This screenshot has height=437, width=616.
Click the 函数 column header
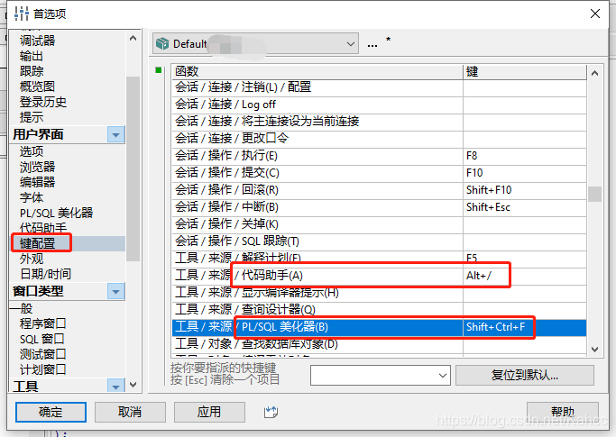[317, 71]
